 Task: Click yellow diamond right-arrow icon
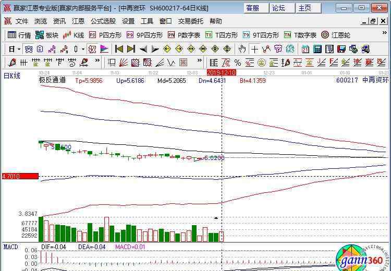click(x=179, y=49)
